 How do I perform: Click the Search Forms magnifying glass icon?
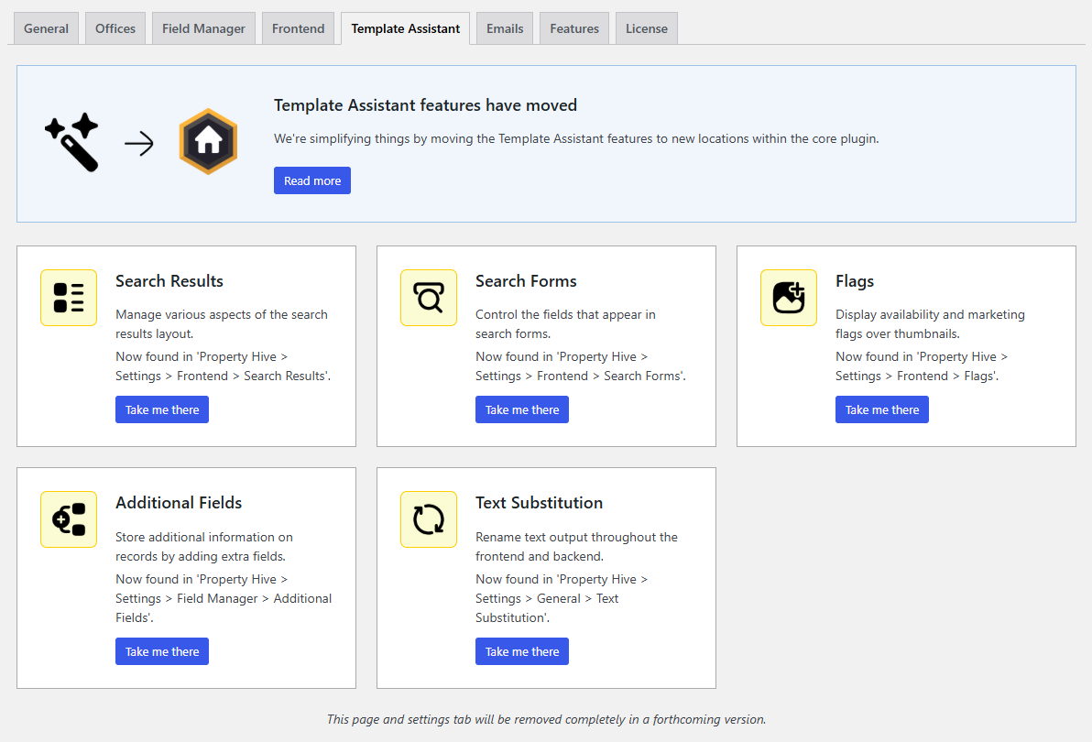429,297
